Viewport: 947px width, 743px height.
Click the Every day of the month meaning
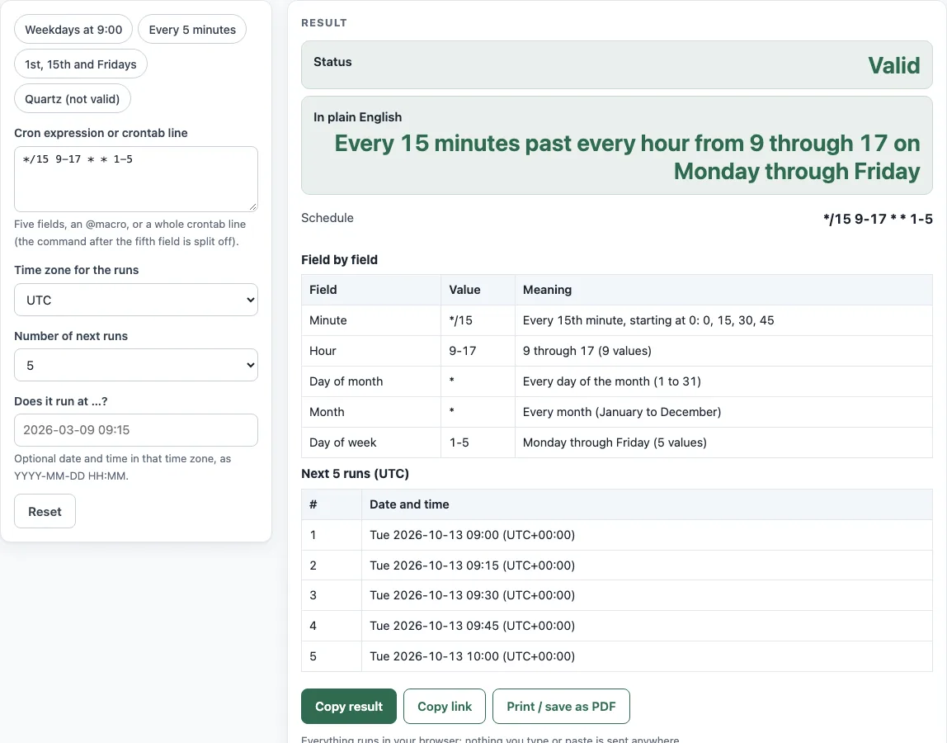coord(612,381)
